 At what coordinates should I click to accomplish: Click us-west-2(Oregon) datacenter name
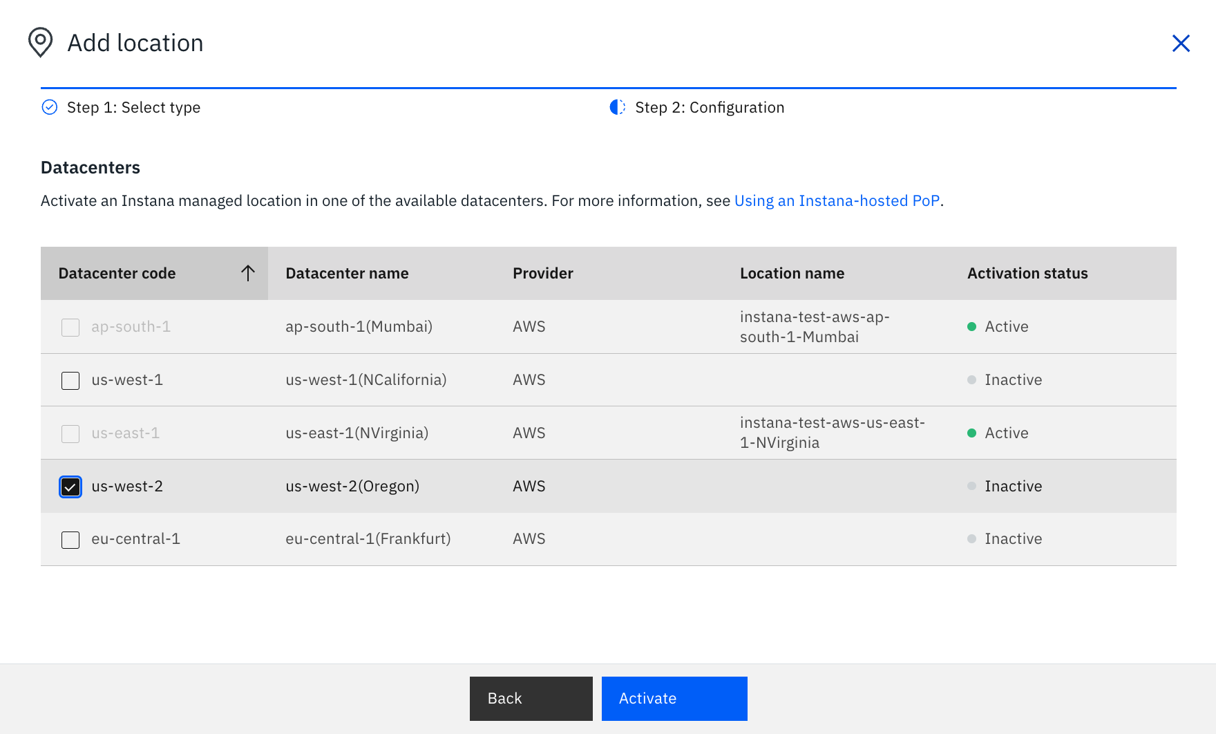point(352,486)
